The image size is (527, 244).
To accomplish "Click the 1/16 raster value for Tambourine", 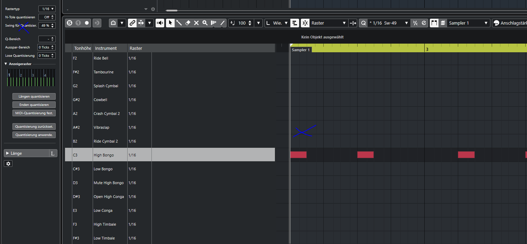I will 132,72.
